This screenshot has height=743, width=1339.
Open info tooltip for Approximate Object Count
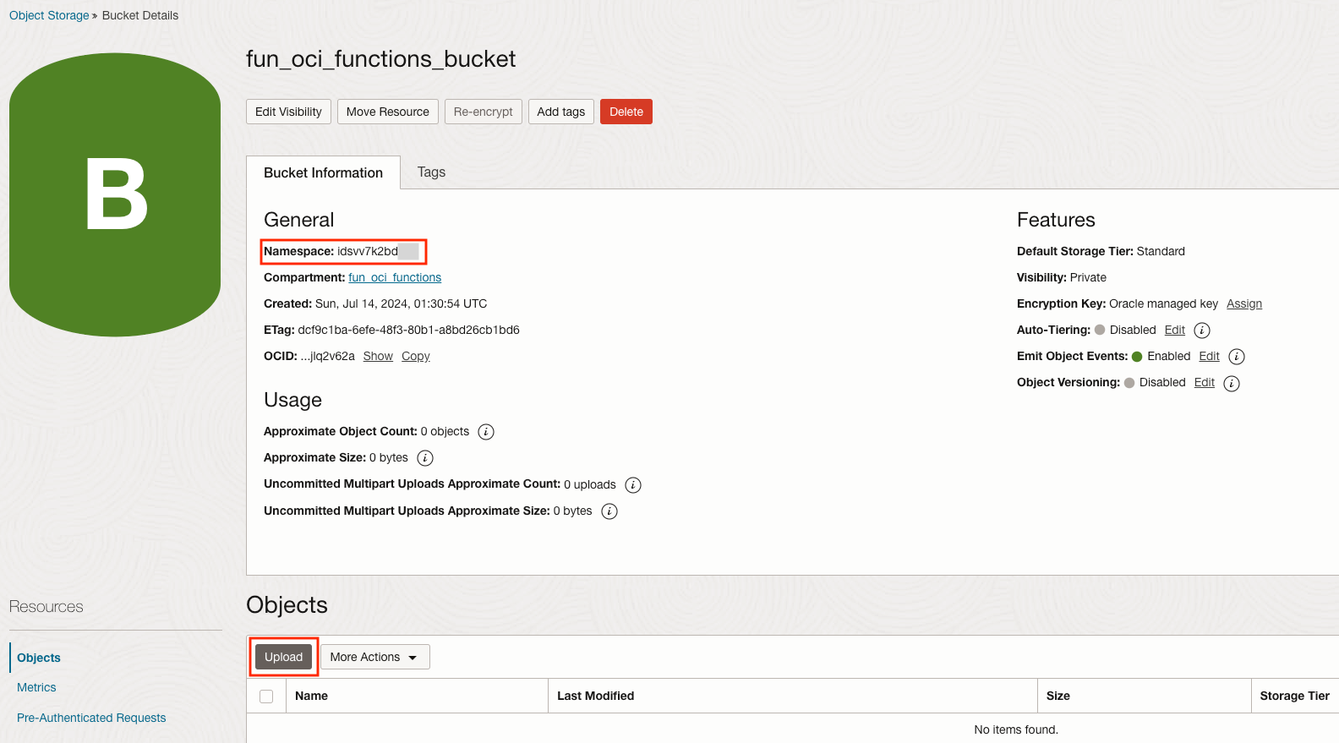(486, 432)
